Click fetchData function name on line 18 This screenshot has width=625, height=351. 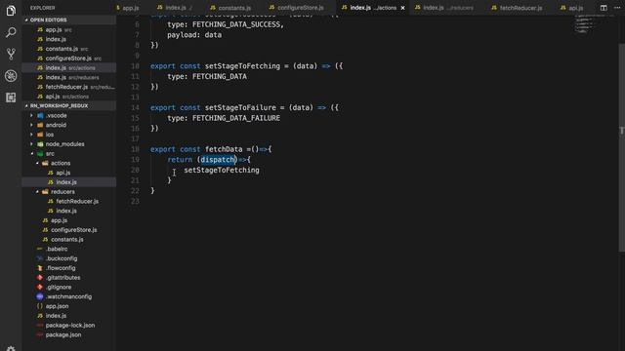tap(224, 149)
